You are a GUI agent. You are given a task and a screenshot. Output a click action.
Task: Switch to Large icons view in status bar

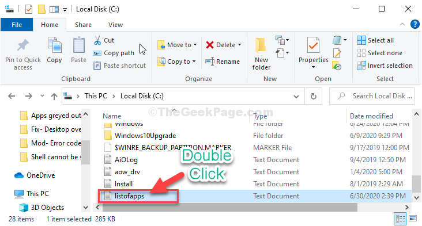pyautogui.click(x=413, y=218)
